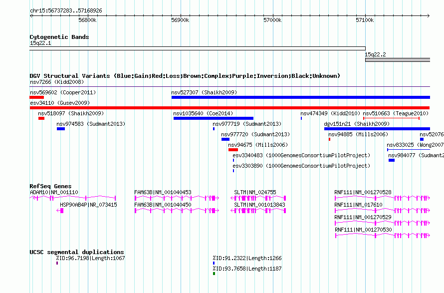This screenshot has height=293, width=444.
Task: Click the %ID:91.2322|Length:1266 duplication label
Action: coord(247,258)
